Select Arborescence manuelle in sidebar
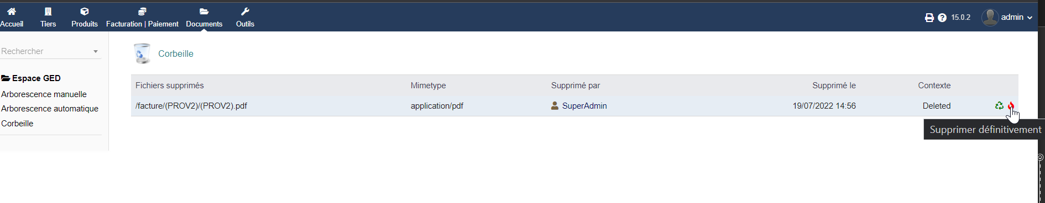 (44, 94)
